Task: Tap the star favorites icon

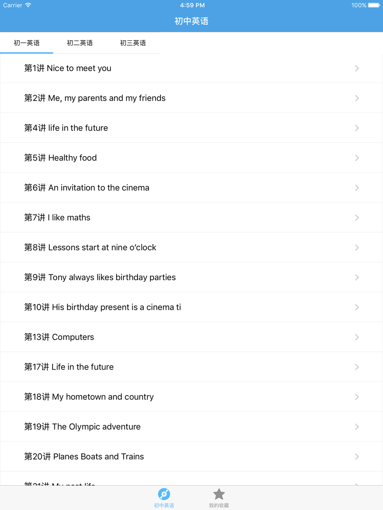Action: pos(219,494)
